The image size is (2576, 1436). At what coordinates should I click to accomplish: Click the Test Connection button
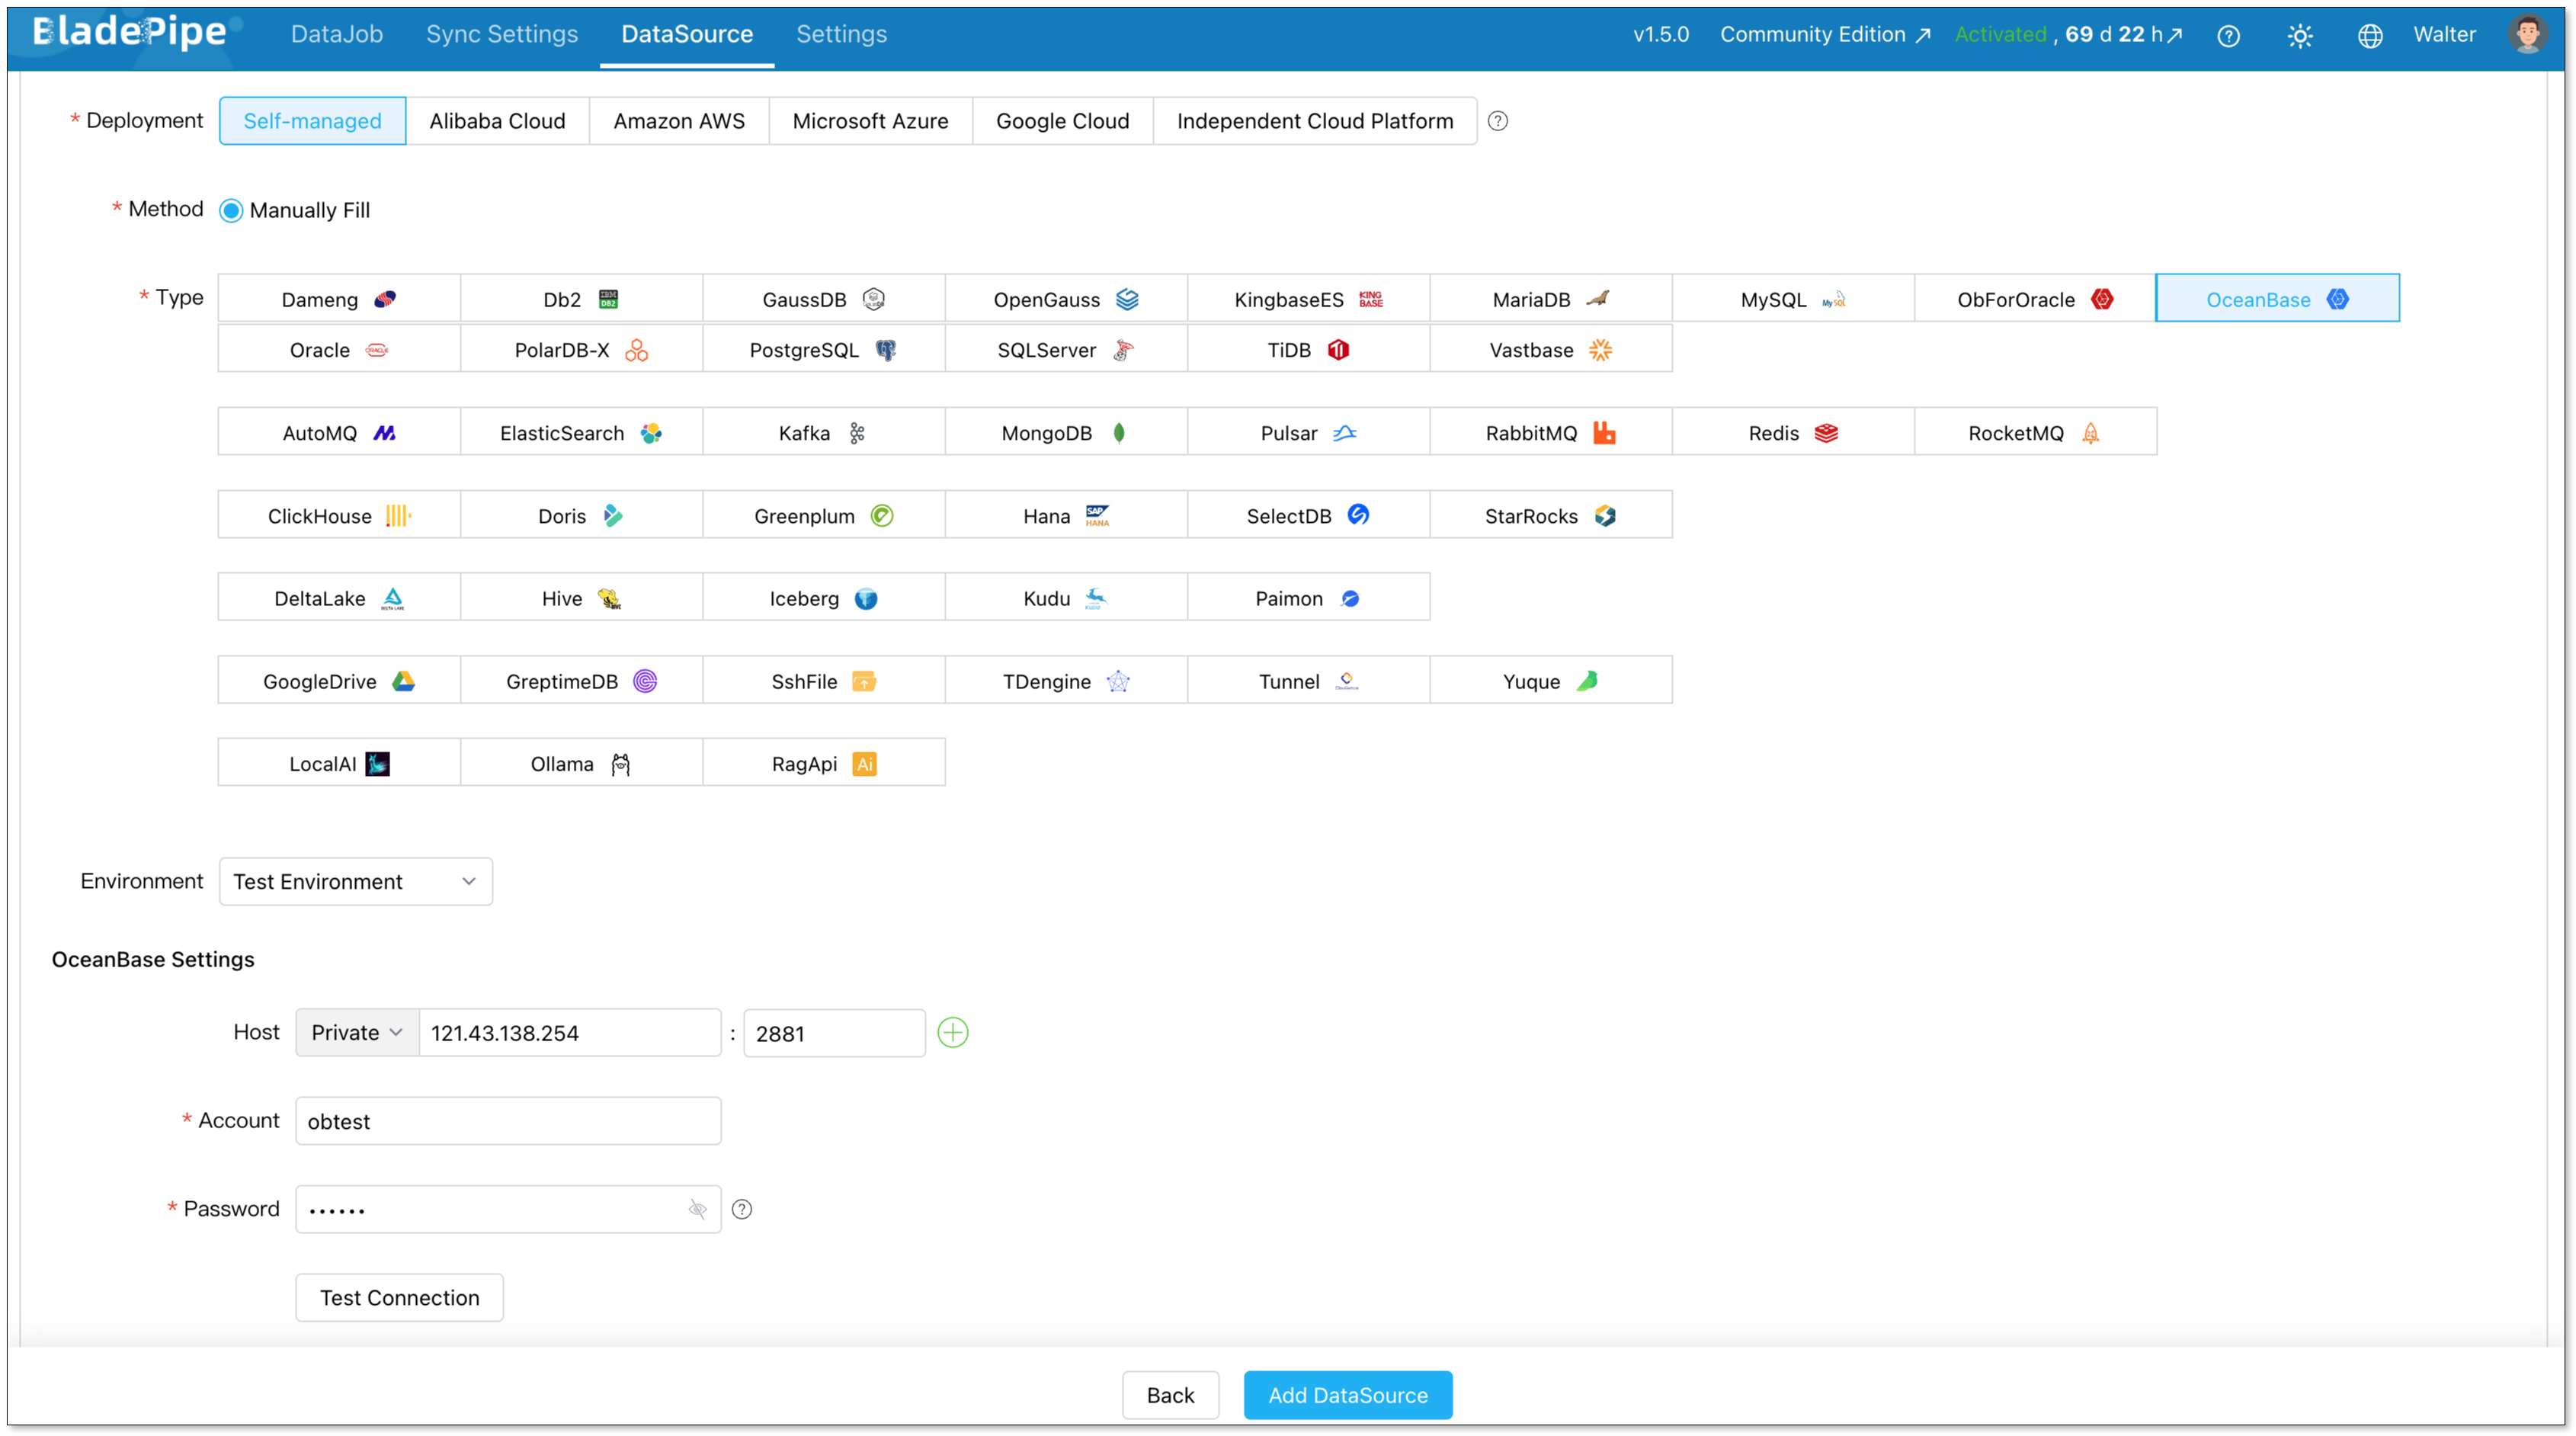[x=399, y=1297]
